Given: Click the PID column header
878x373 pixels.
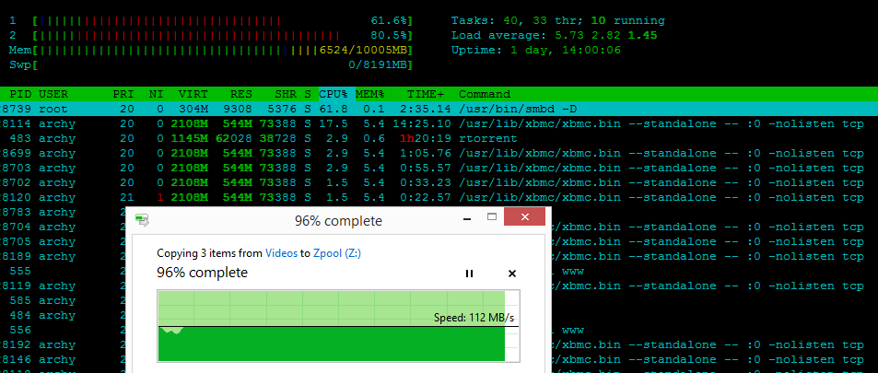Looking at the screenshot, I should tap(20, 94).
